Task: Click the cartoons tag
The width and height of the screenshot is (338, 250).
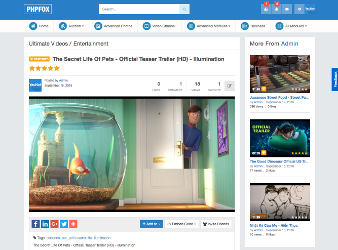Action: (x=53, y=238)
